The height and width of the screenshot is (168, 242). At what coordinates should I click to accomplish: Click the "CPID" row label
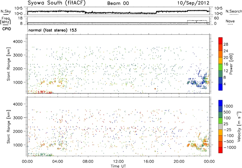click(x=7, y=29)
